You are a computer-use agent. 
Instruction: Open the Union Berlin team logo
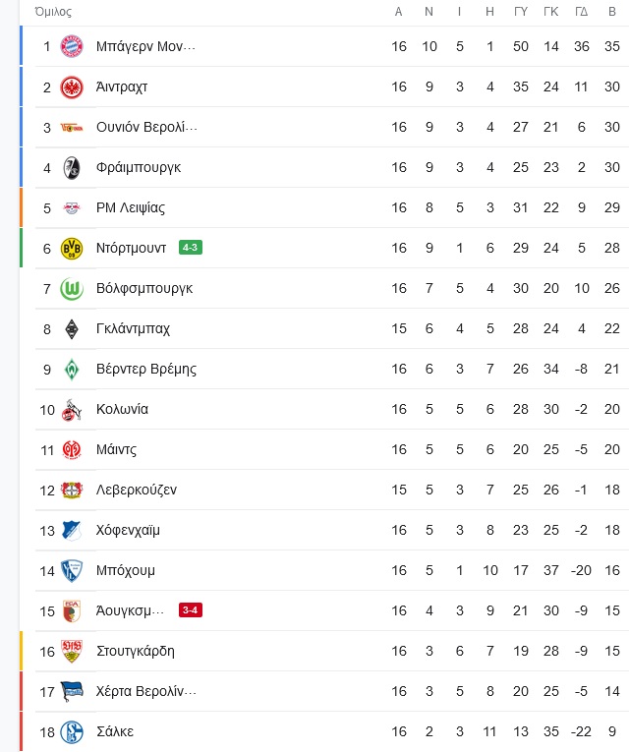tap(72, 128)
